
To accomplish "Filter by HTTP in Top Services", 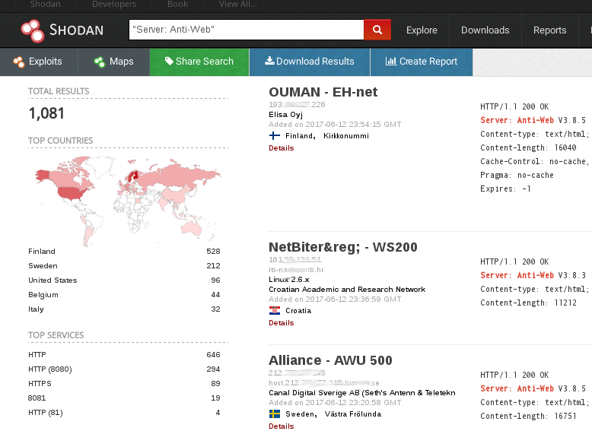I will pyautogui.click(x=37, y=355).
